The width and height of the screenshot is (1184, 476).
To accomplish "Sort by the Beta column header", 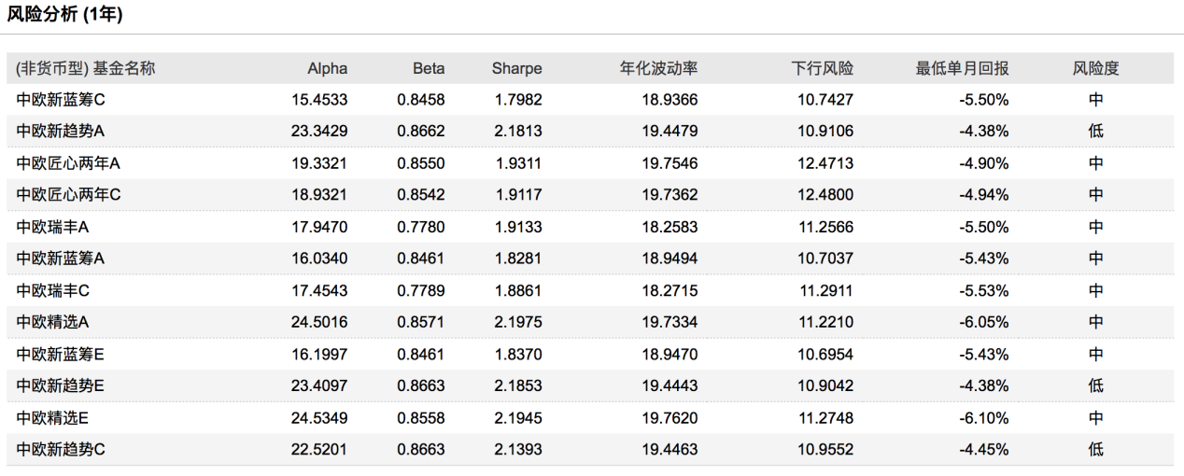I will tap(429, 68).
